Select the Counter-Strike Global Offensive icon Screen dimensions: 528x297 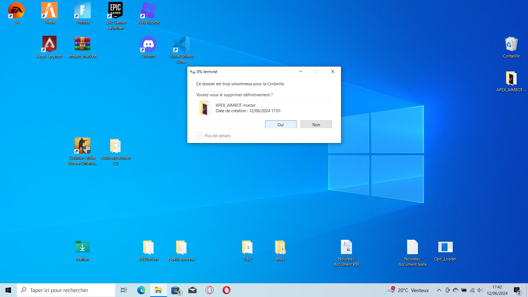[82, 146]
